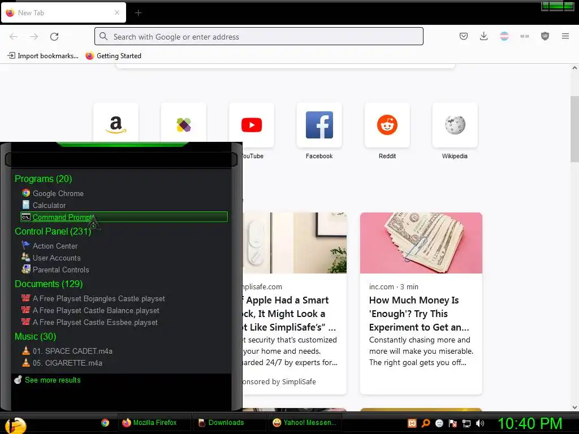The height and width of the screenshot is (434, 579).
Task: Open Action Center flag tray icon
Action: click(453, 423)
